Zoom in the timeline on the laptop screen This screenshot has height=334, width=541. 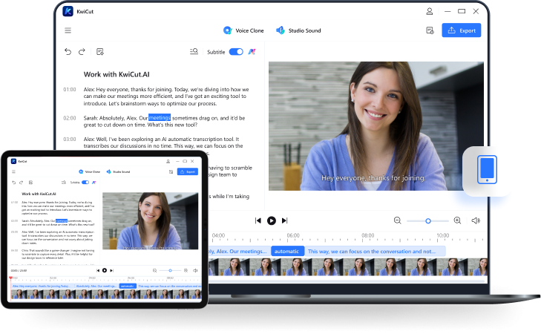coord(457,220)
